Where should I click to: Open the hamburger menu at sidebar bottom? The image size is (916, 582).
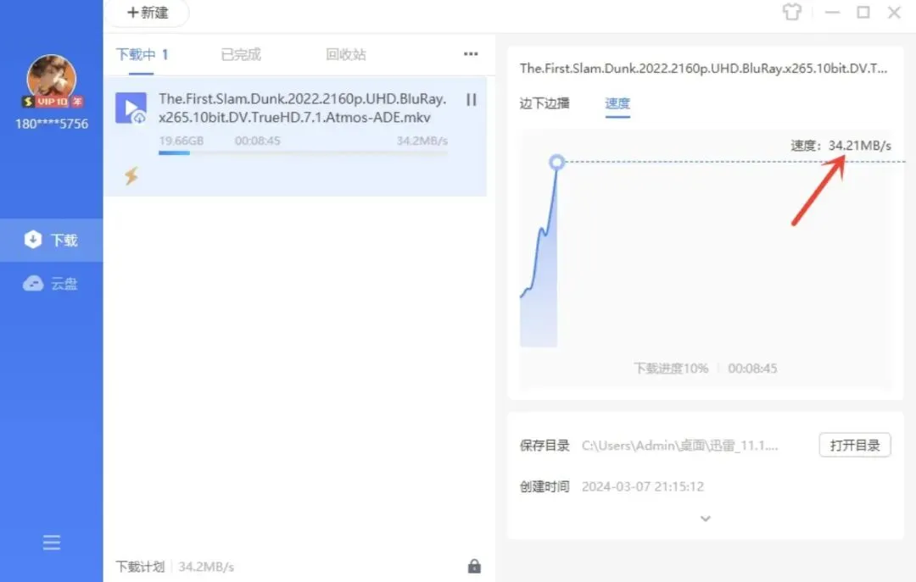tap(52, 542)
